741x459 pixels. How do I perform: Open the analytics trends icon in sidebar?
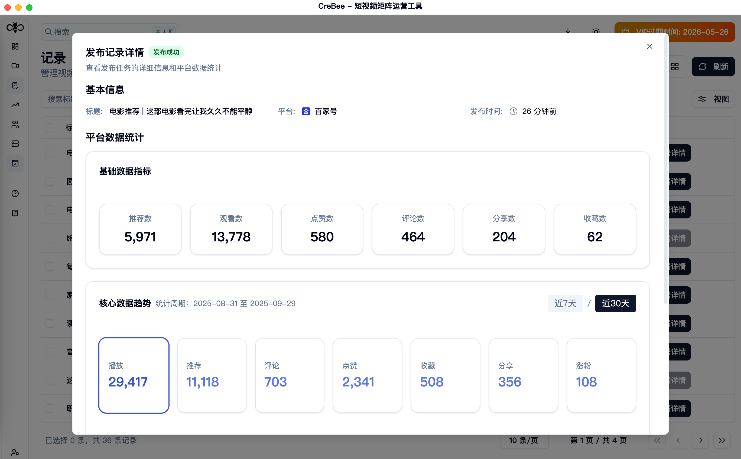15,105
